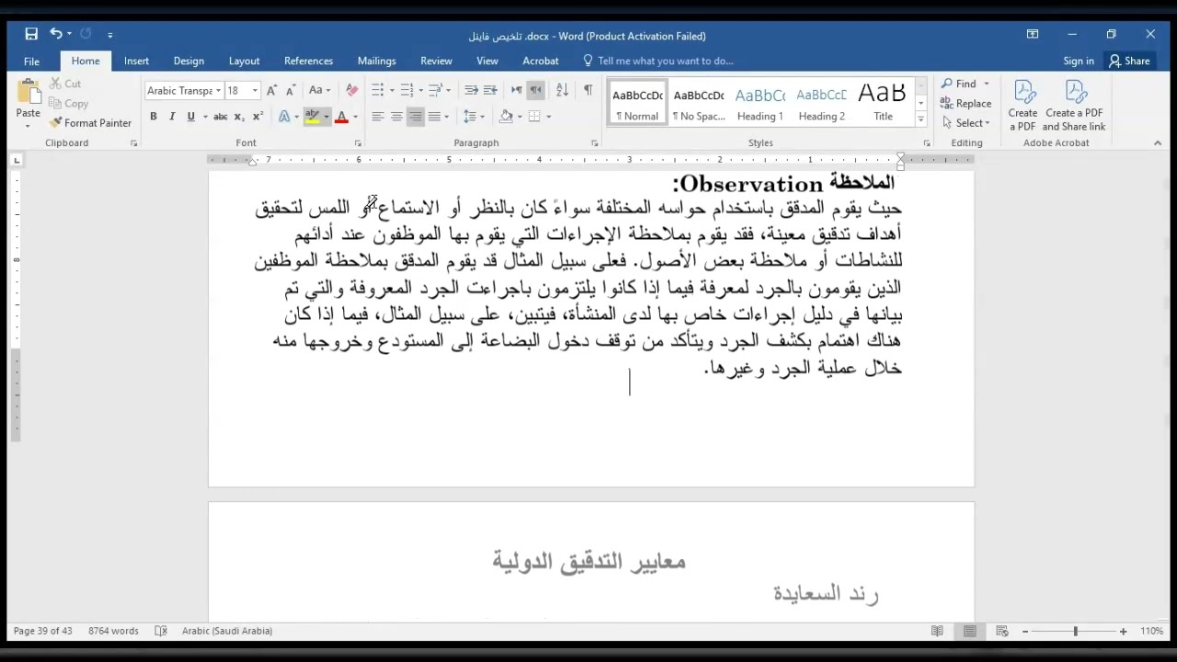Open Ribbon Display Options
The image size is (1177, 662).
(1033, 35)
